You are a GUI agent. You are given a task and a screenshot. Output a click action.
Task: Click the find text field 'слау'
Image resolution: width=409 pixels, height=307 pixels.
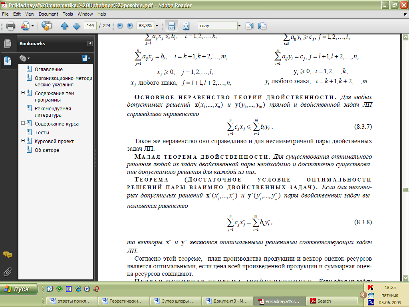click(x=218, y=26)
